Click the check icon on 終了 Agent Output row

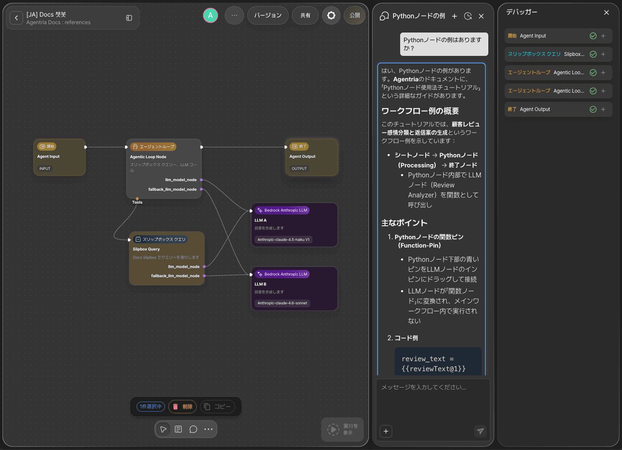click(593, 109)
